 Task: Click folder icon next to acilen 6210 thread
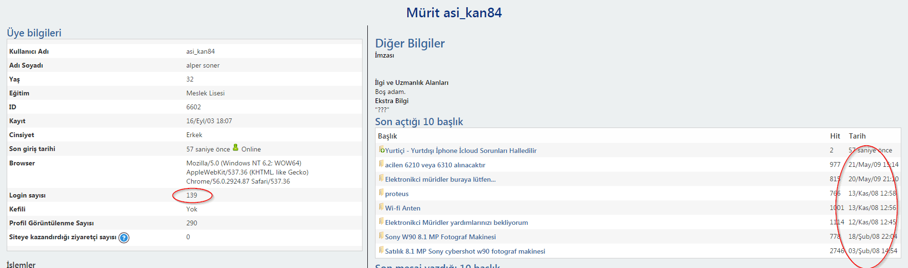click(x=381, y=164)
